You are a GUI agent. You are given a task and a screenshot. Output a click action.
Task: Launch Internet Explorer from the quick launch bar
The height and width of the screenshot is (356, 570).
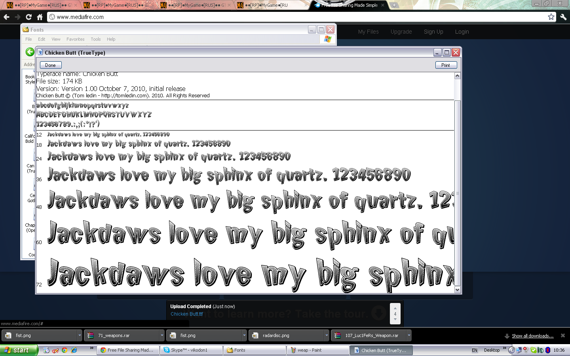(x=74, y=350)
